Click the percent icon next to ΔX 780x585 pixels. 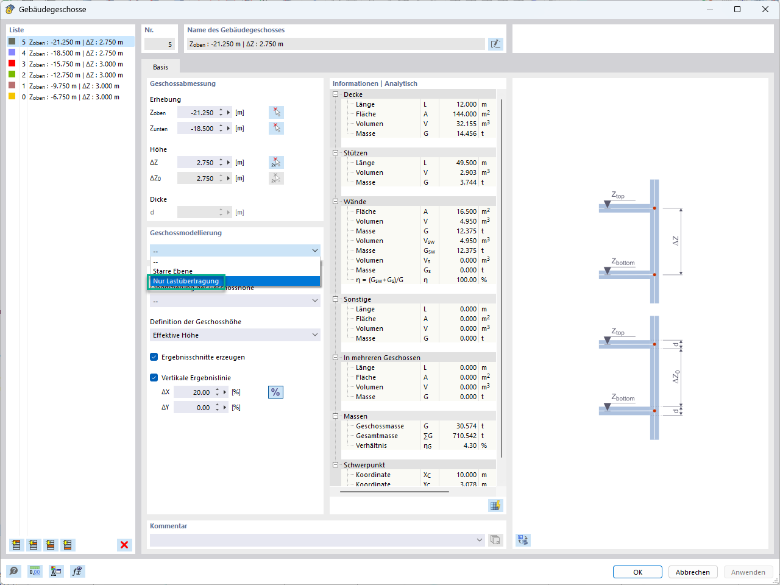click(275, 392)
